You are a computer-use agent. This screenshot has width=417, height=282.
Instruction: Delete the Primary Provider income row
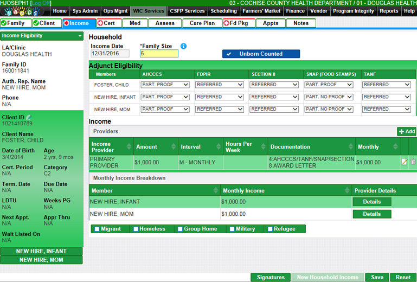(413, 162)
